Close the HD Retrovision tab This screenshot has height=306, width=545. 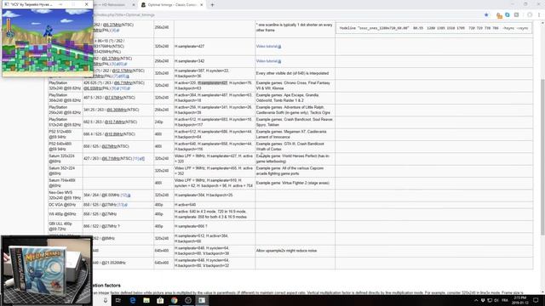coord(134,5)
